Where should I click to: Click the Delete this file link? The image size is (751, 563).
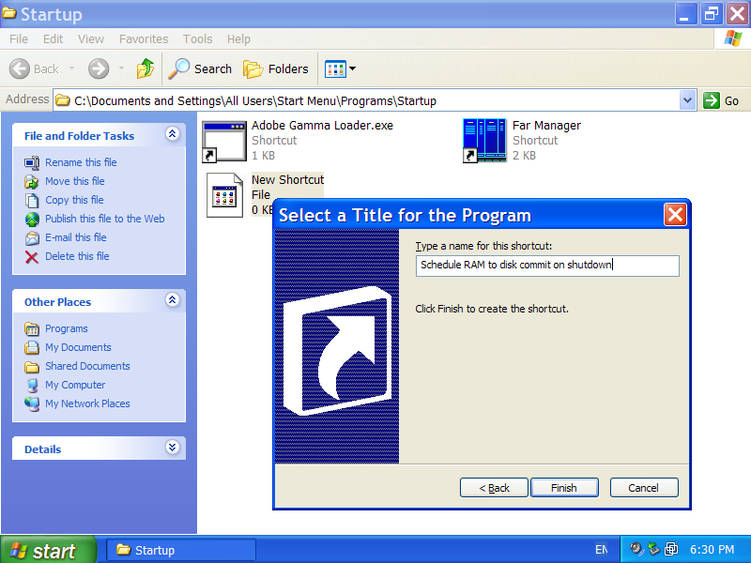pyautogui.click(x=77, y=256)
